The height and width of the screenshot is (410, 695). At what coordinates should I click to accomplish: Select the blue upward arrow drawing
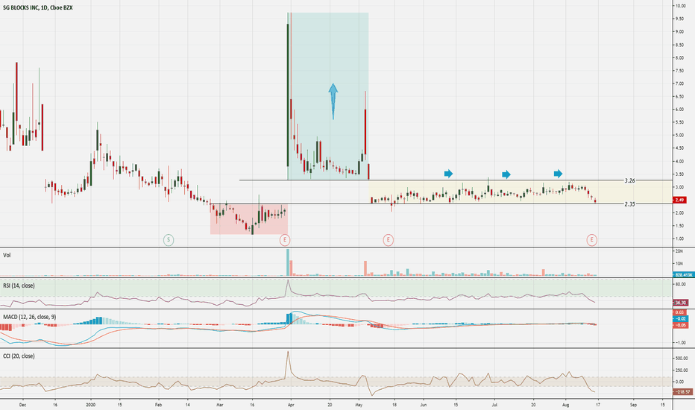tap(333, 101)
